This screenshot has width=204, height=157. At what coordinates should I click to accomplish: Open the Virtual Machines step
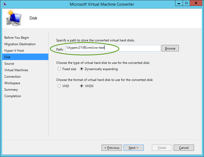point(16,70)
